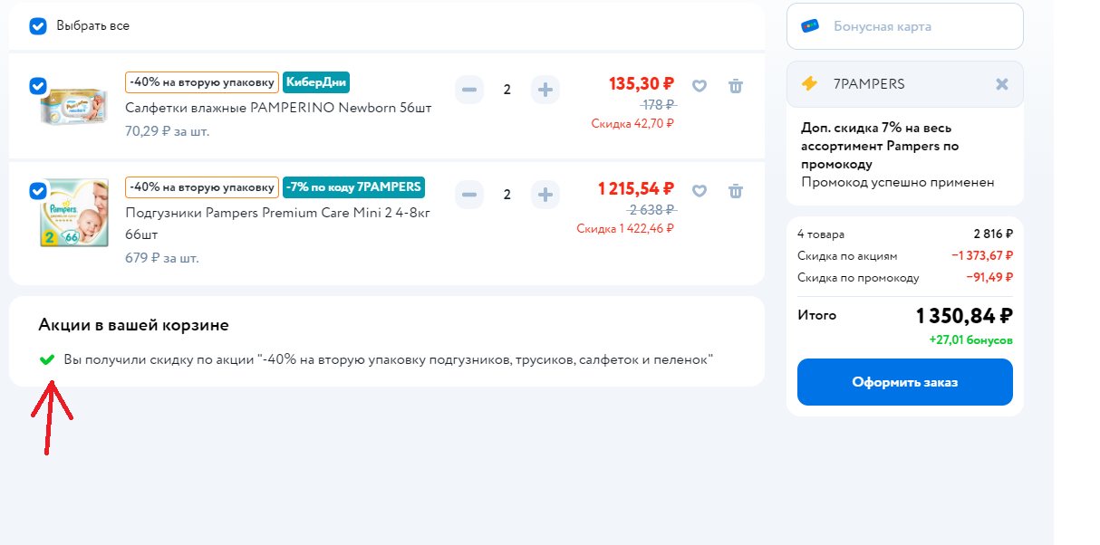The height and width of the screenshot is (545, 1100).
Task: Click the crossed-out old price "178 ₽"
Action: tap(659, 105)
